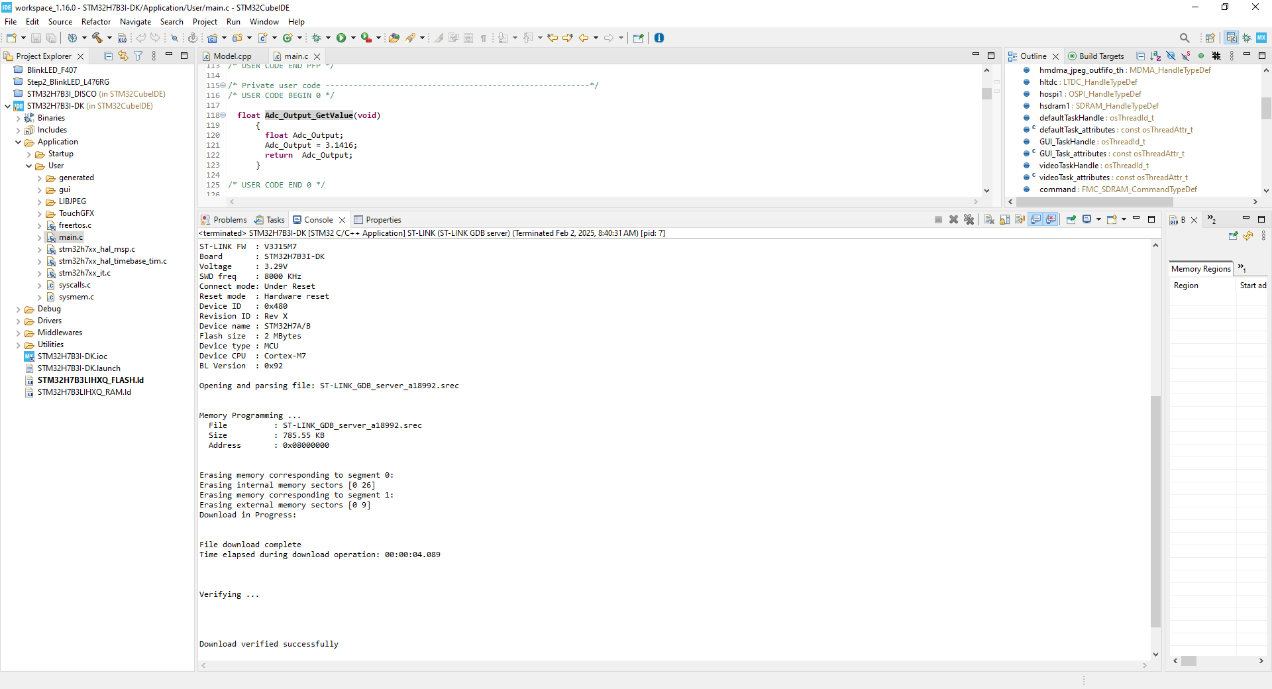The width and height of the screenshot is (1272, 689).
Task: Open the Device Configuration Tool icon
Action: pyautogui.click(x=1261, y=38)
